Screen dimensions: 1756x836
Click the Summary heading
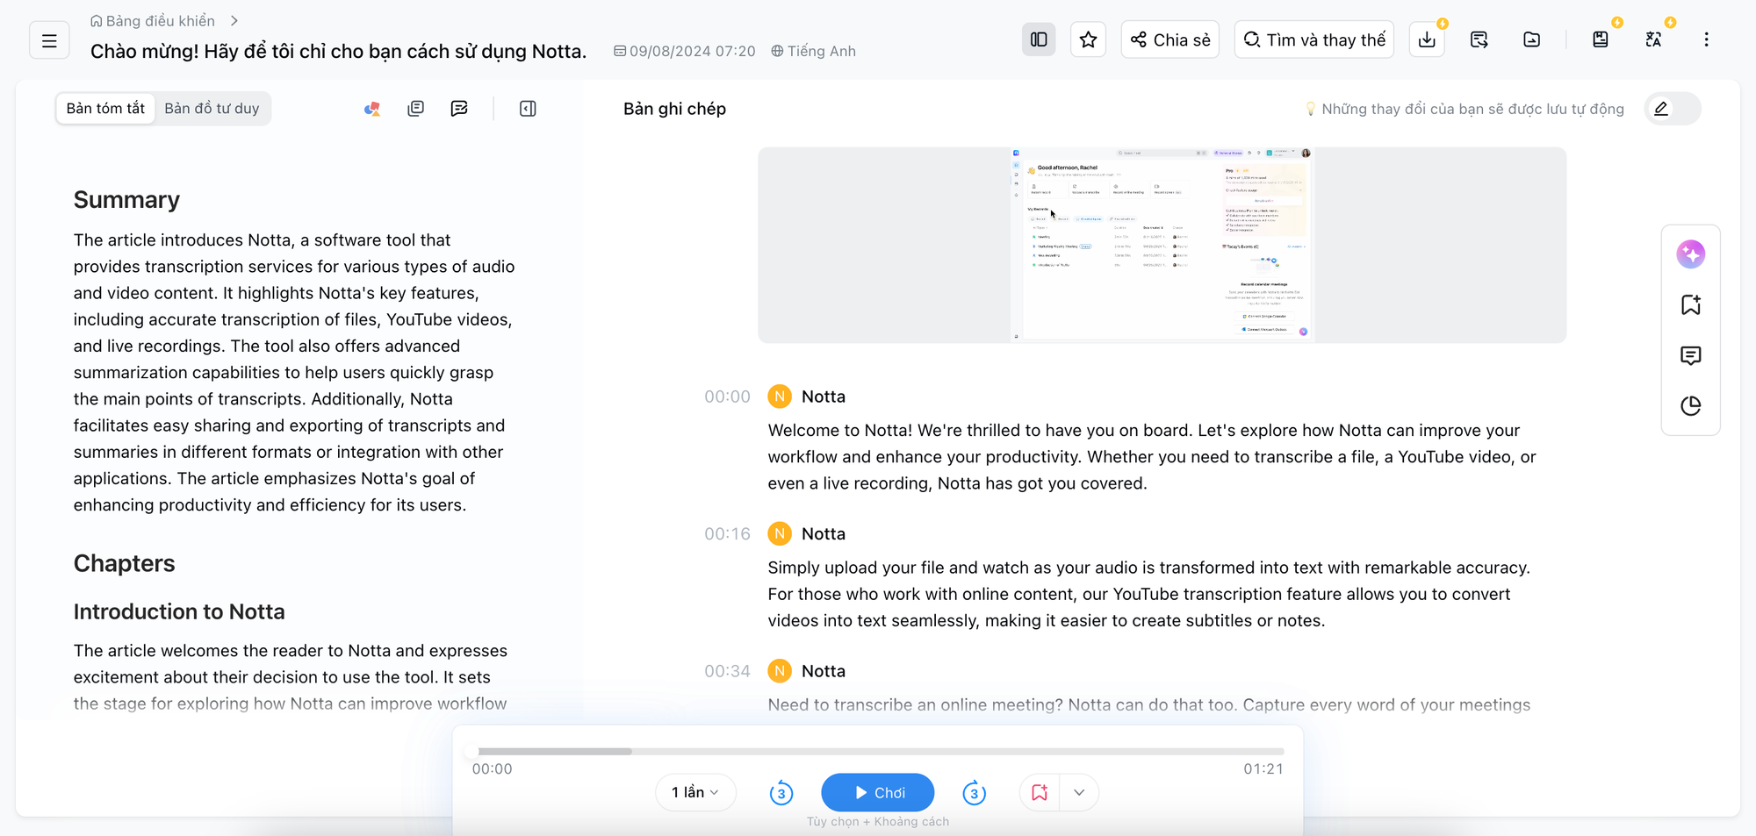[126, 200]
